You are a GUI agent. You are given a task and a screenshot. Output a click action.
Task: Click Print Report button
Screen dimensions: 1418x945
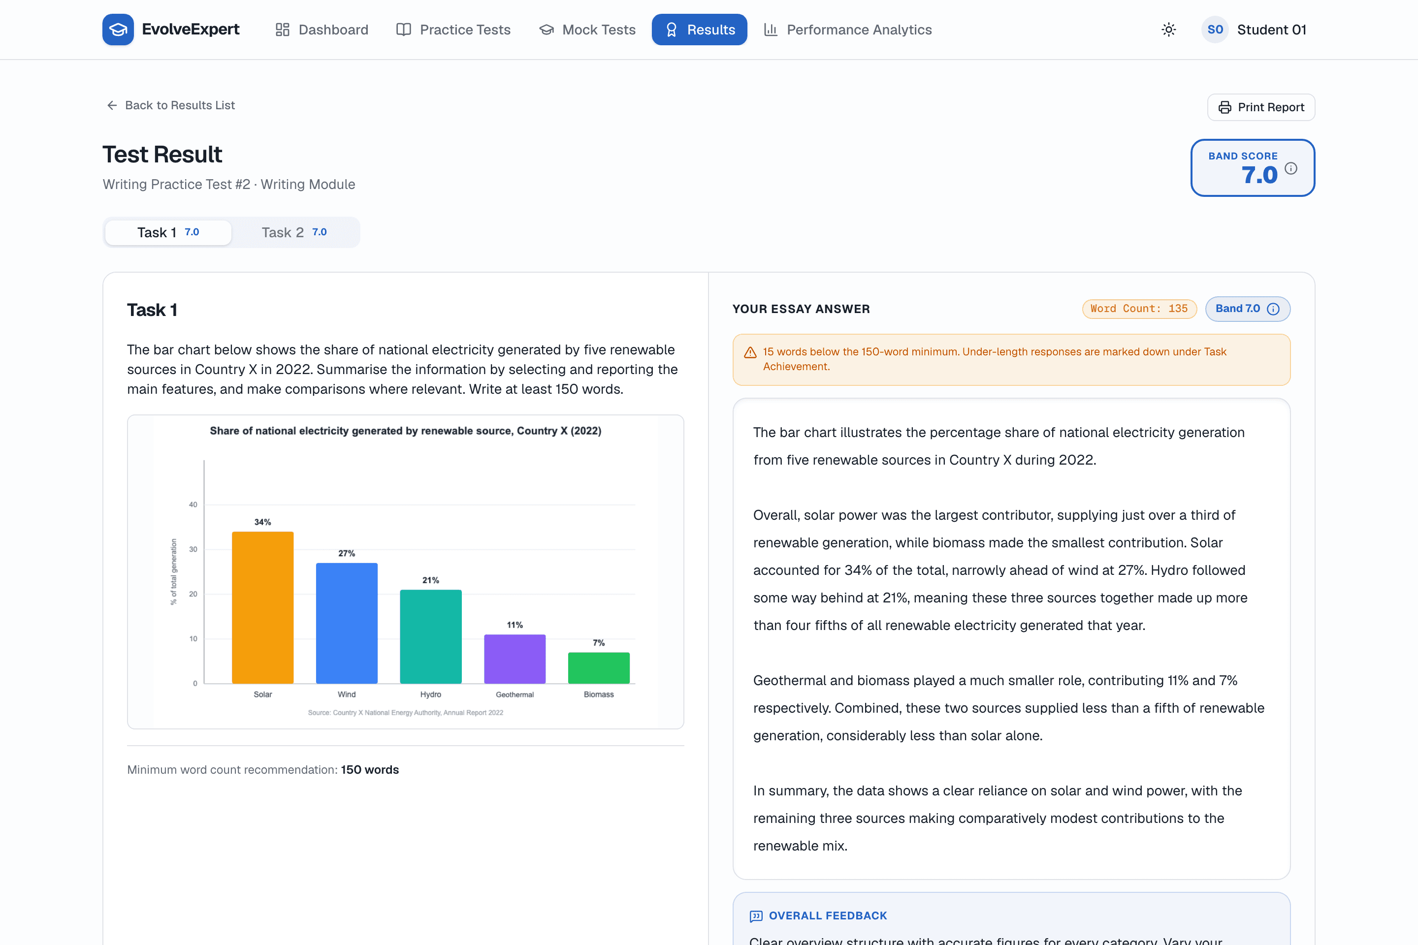coord(1260,107)
